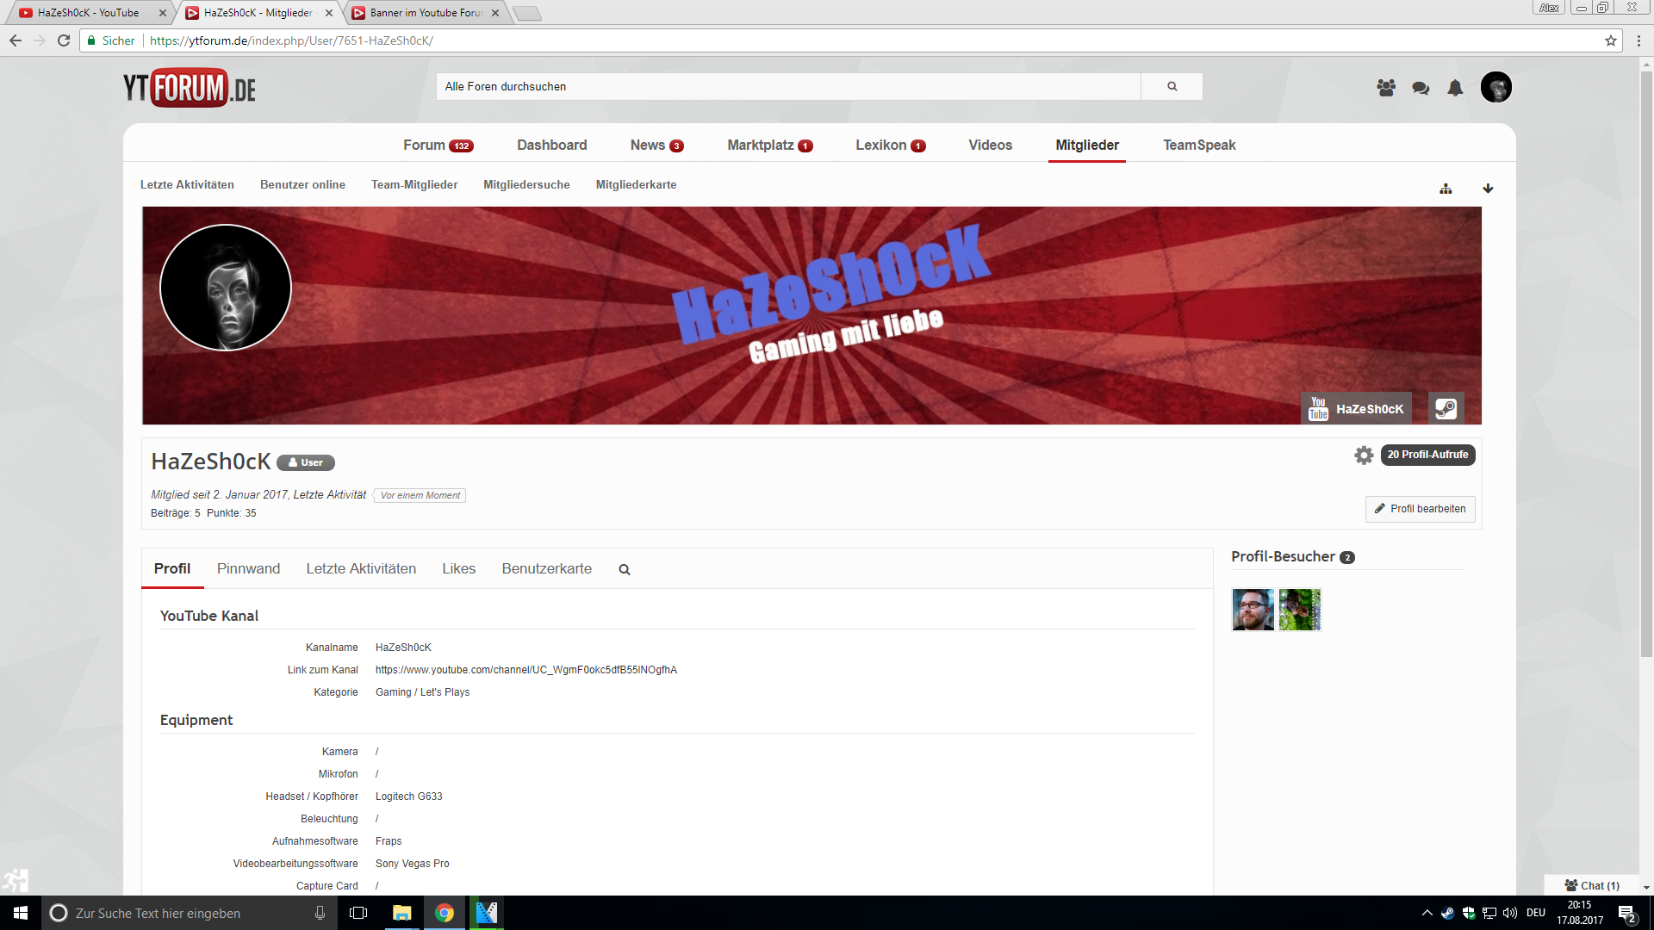Click the profile settings gear icon

[1363, 455]
